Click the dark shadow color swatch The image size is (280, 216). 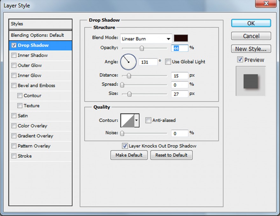click(181, 38)
